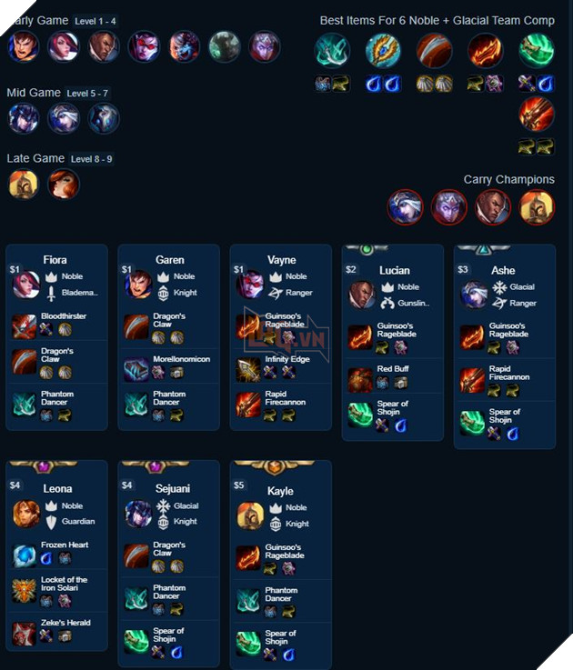
Task: Select the Level 8 - 9 tag
Action: (92, 159)
